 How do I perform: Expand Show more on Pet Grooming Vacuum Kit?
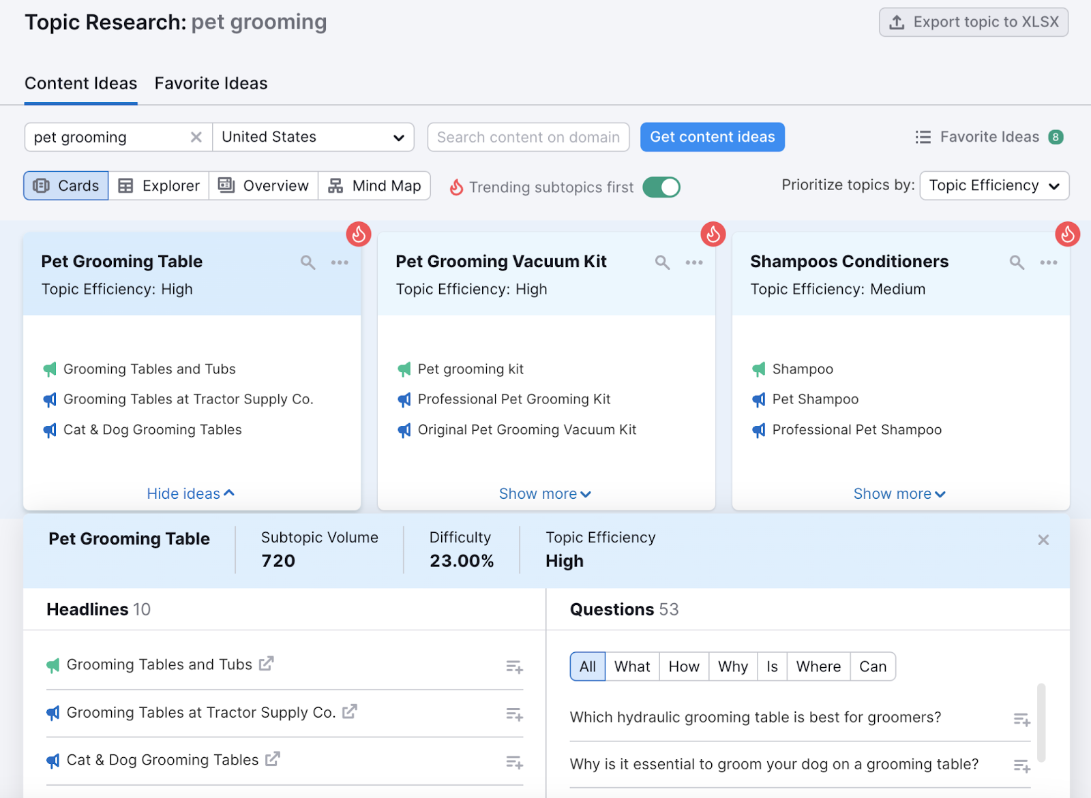[x=545, y=493]
